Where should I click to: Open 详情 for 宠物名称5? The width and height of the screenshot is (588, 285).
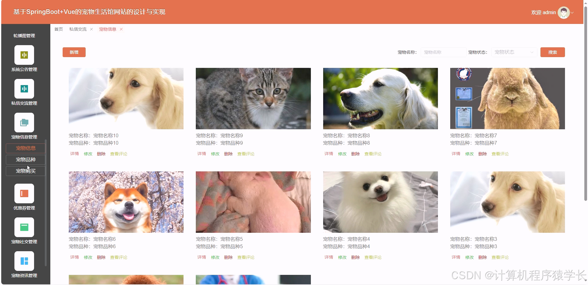(x=202, y=257)
